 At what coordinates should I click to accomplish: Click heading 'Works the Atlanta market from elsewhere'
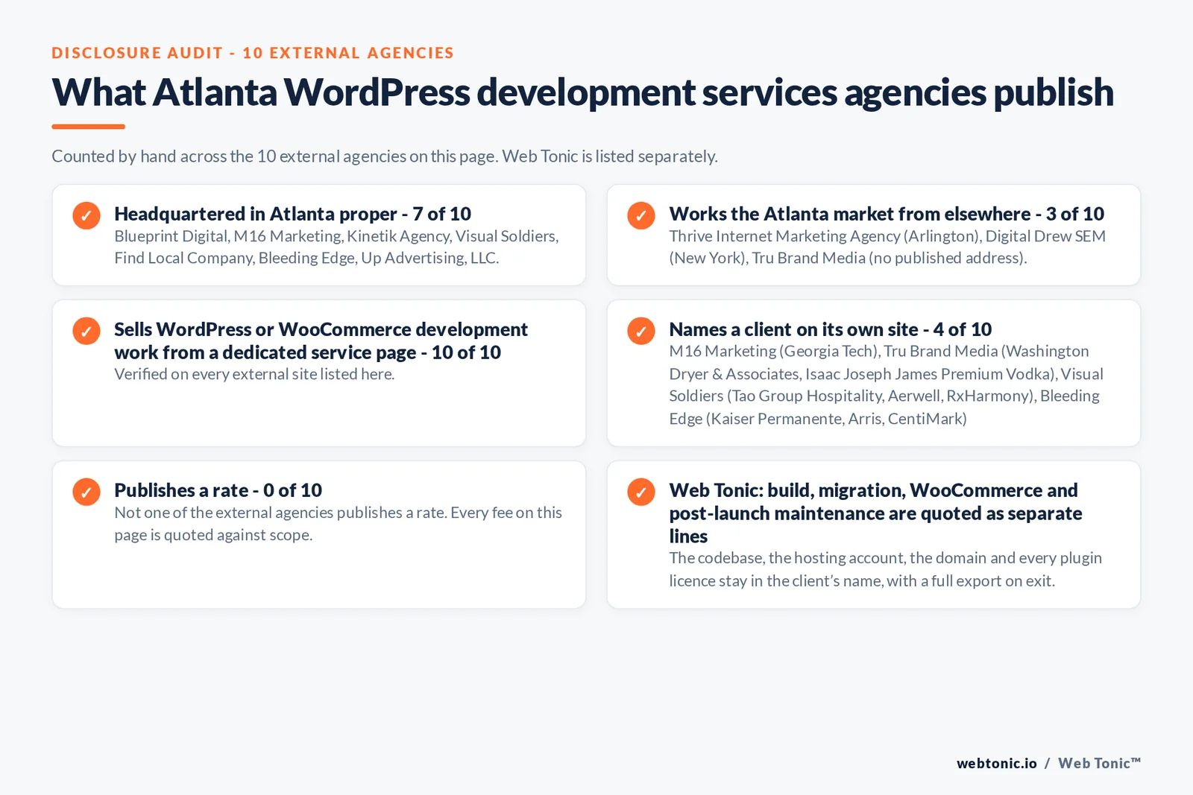click(887, 214)
